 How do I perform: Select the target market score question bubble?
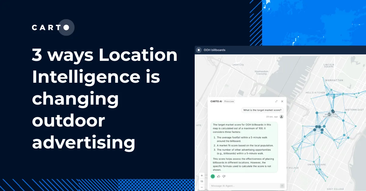coord(262,110)
